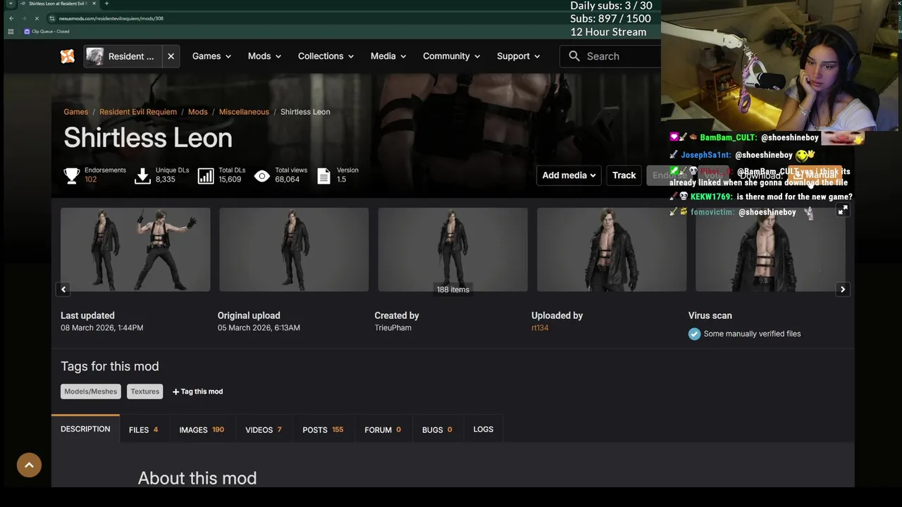
Task: Open the fourth gallery thumbnail close-up
Action: click(612, 249)
